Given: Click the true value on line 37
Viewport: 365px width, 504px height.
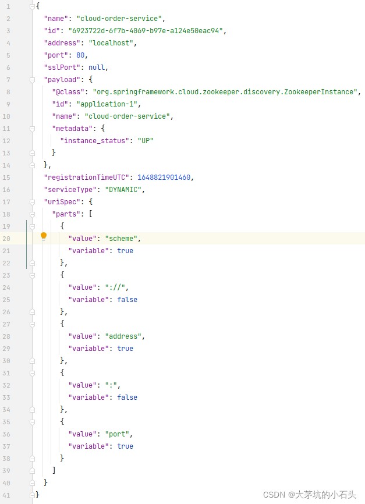Looking at the screenshot, I should [x=125, y=446].
